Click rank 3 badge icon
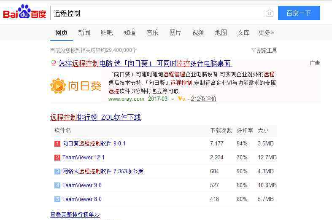332x220 pixels. (x=57, y=172)
